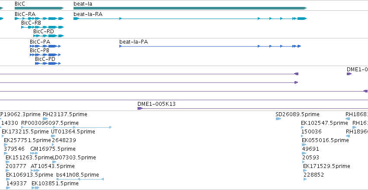The height and width of the screenshot is (190, 368).
Task: Click the 20593 EST glyph
Action: click(x=304, y=162)
